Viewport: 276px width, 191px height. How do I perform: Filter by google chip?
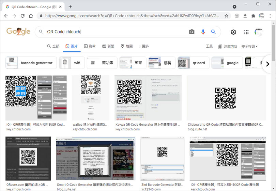click(227, 63)
